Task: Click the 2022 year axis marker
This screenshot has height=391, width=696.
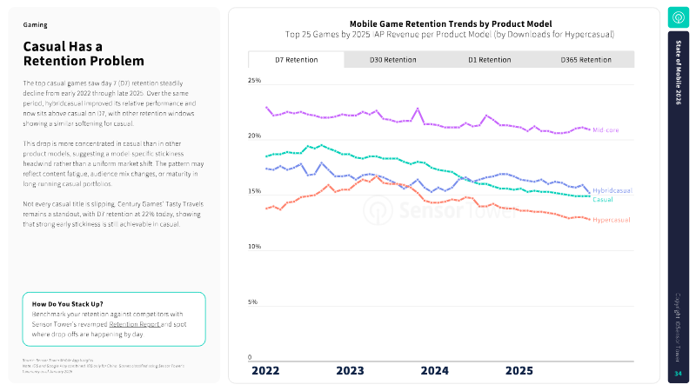Action: 266,371
